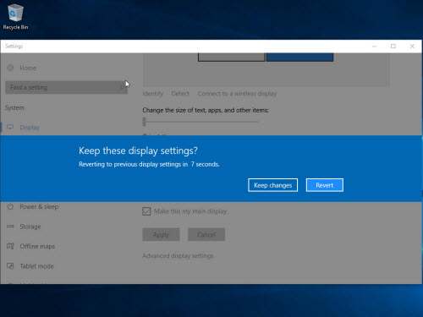423x317 pixels.
Task: Minimize the Settings window
Action: [x=374, y=46]
